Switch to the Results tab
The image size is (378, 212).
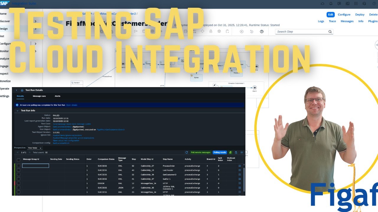tap(20, 96)
